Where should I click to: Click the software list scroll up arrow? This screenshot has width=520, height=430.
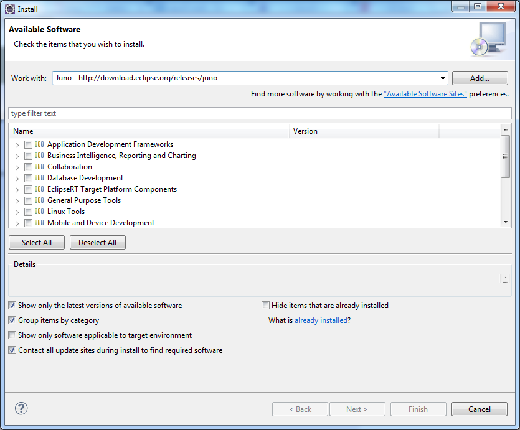tap(506, 129)
